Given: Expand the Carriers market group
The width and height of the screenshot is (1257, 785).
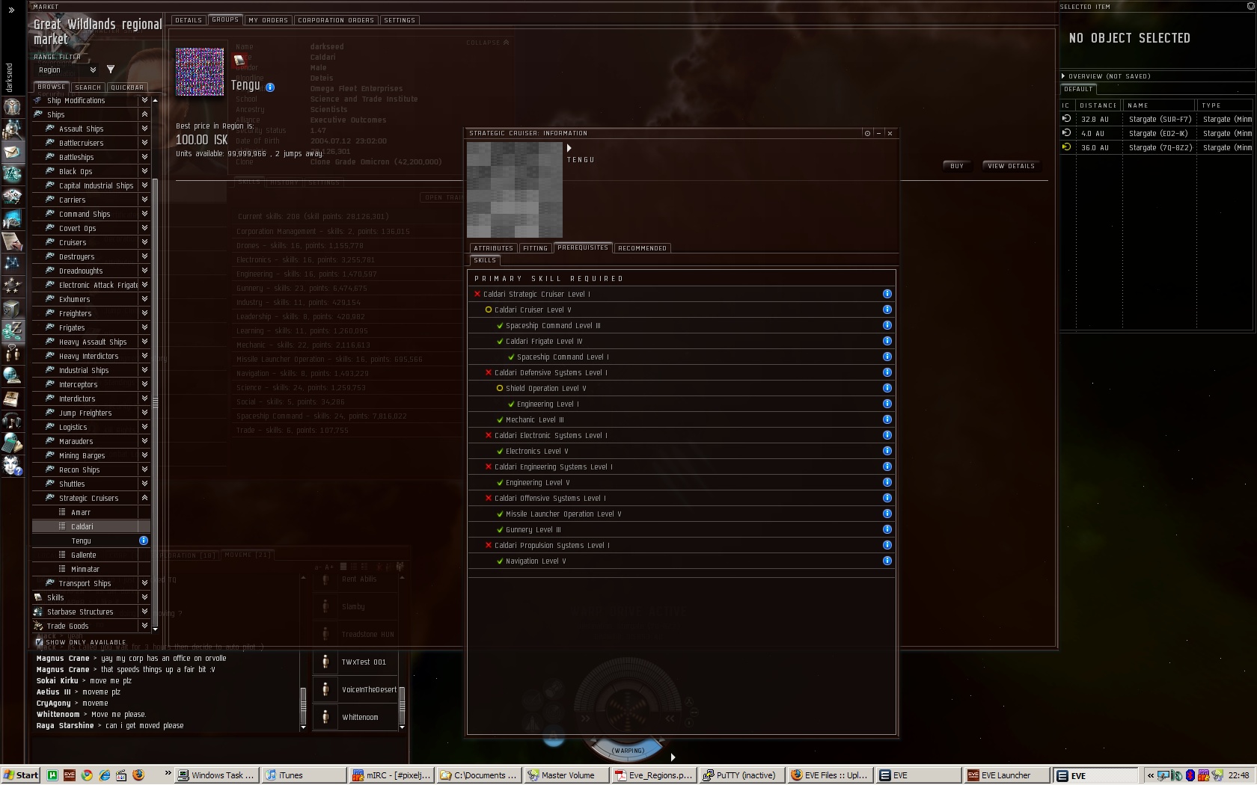Looking at the screenshot, I should pyautogui.click(x=144, y=200).
